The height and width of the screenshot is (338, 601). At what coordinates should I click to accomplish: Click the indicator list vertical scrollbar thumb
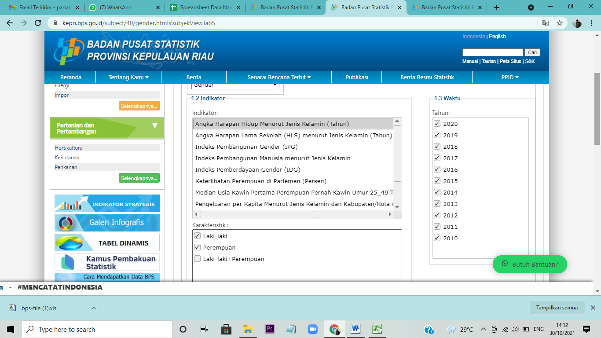point(397,153)
